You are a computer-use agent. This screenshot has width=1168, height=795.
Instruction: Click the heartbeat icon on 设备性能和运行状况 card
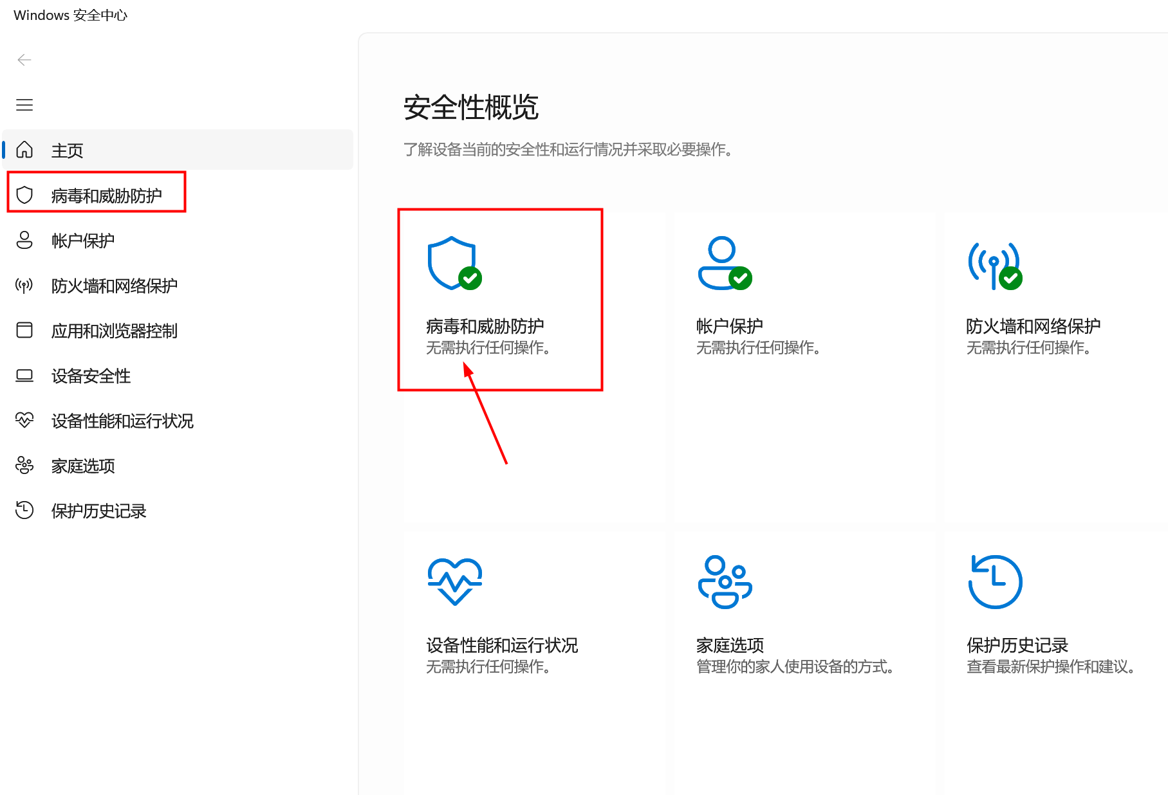[x=455, y=581]
